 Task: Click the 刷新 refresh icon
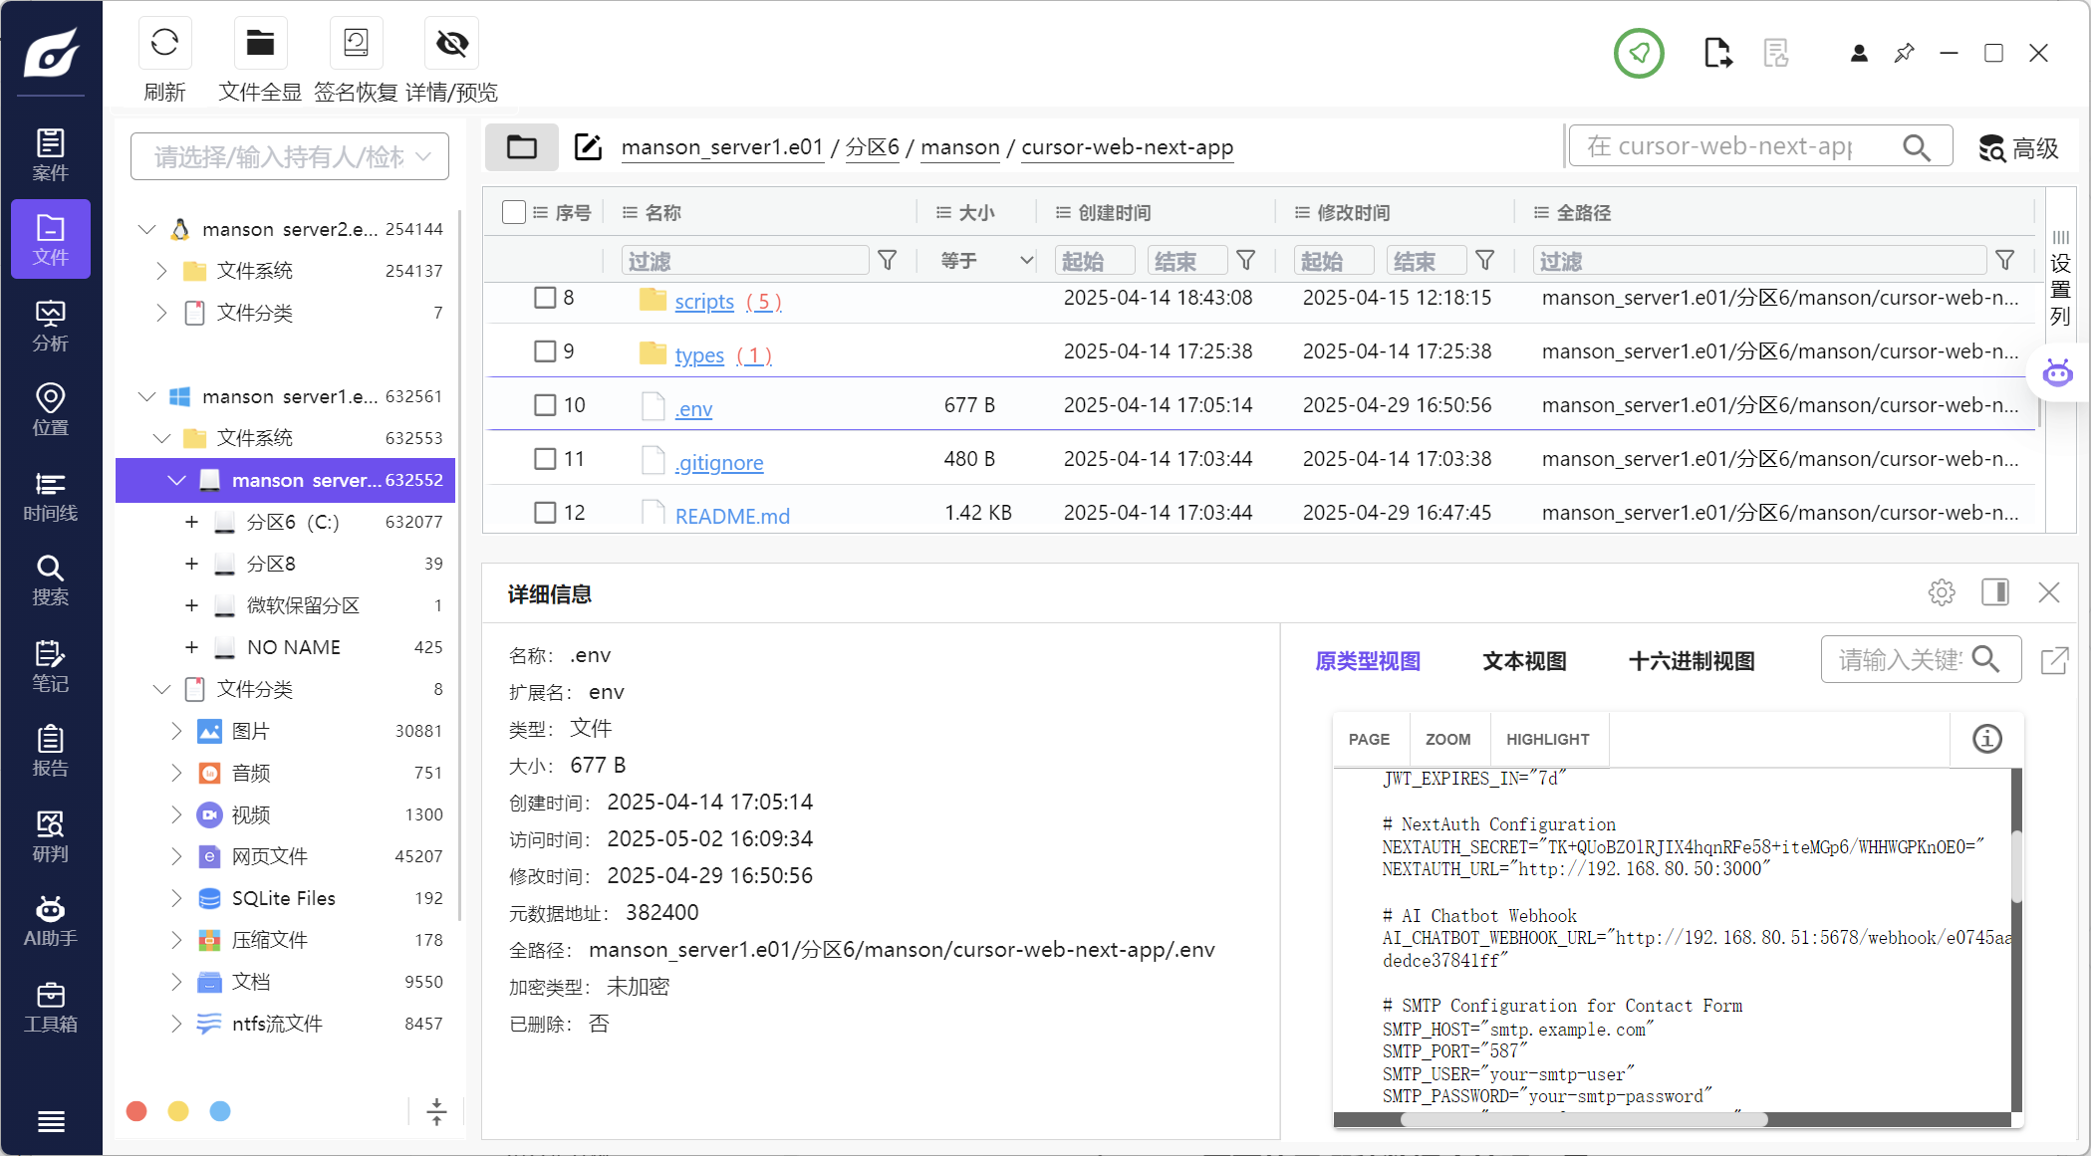pos(164,44)
